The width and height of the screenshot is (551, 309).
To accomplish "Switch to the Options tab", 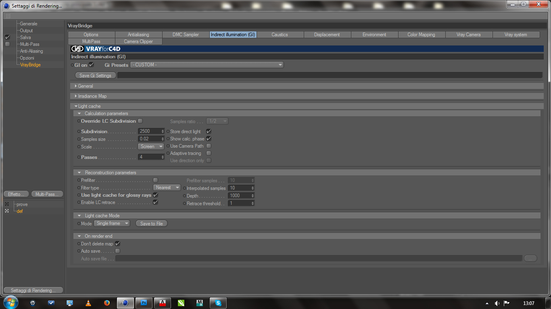I will coord(91,35).
